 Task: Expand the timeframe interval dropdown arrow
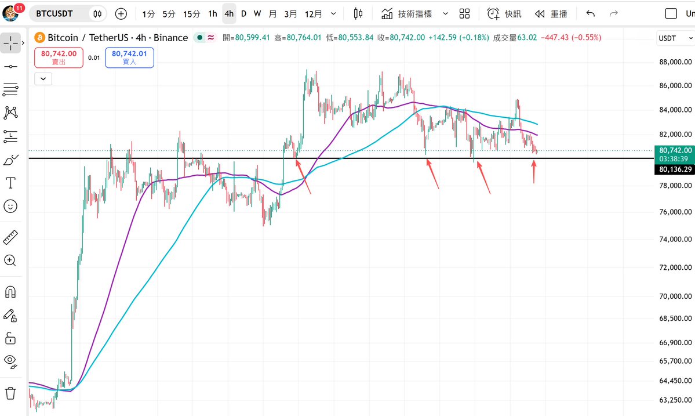(334, 14)
